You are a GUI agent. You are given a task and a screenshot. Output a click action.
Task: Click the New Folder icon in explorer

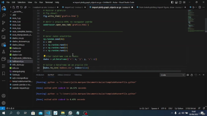point(17,7)
